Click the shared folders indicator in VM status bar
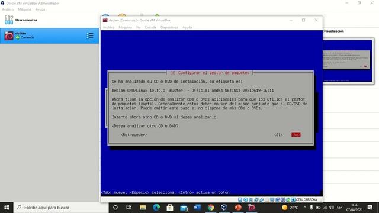 click(x=267, y=200)
